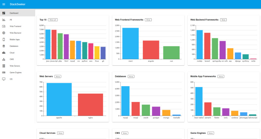Click the flutter bar in mobile chart

pyautogui.click(x=217, y=112)
